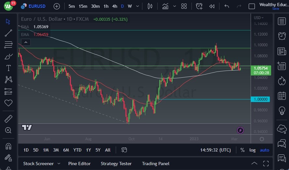Click the 1.00000 price level label
The height and width of the screenshot is (170, 289).
click(261, 99)
